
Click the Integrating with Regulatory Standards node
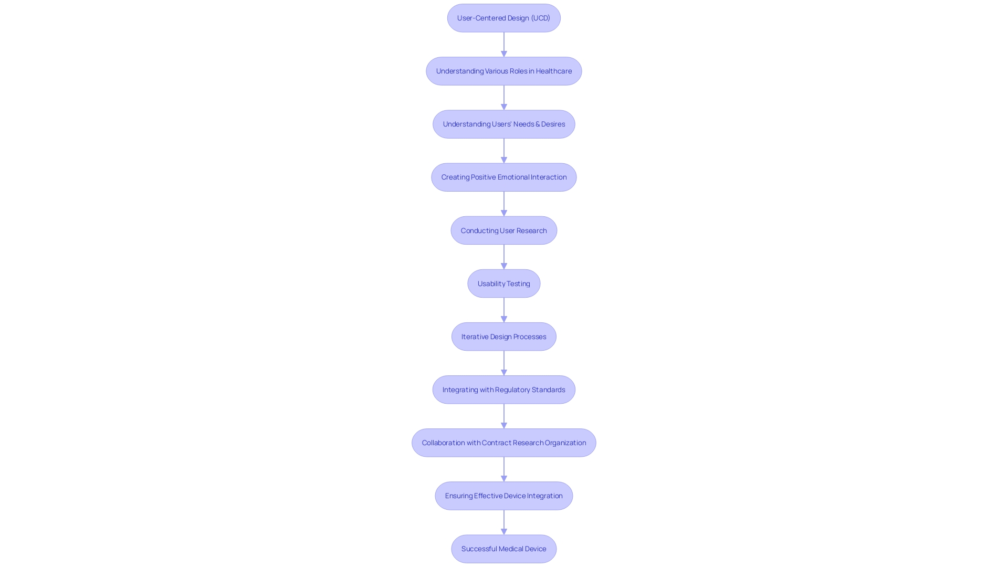503,389
